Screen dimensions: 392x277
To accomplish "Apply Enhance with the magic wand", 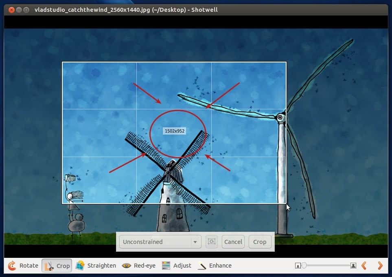I will click(215, 266).
